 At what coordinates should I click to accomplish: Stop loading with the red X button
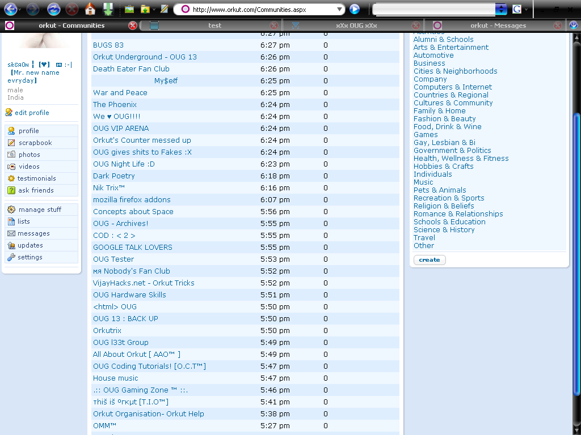[x=72, y=9]
